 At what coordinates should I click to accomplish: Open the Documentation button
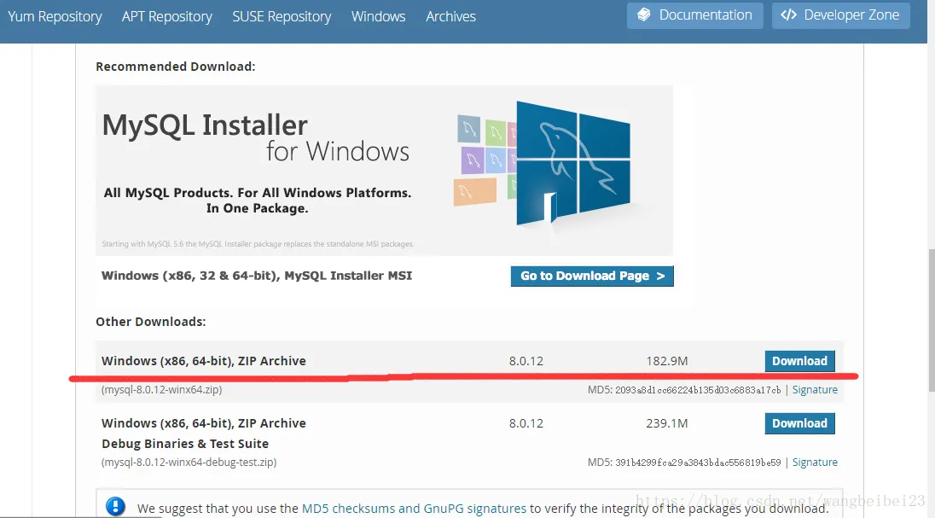pos(694,15)
